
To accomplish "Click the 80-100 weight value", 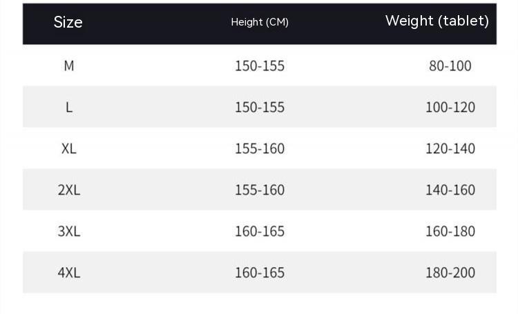I will [450, 66].
